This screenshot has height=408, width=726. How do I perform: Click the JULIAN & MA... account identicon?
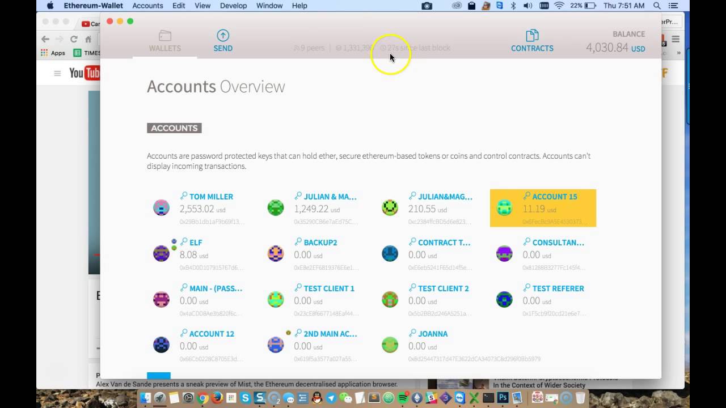pyautogui.click(x=276, y=207)
